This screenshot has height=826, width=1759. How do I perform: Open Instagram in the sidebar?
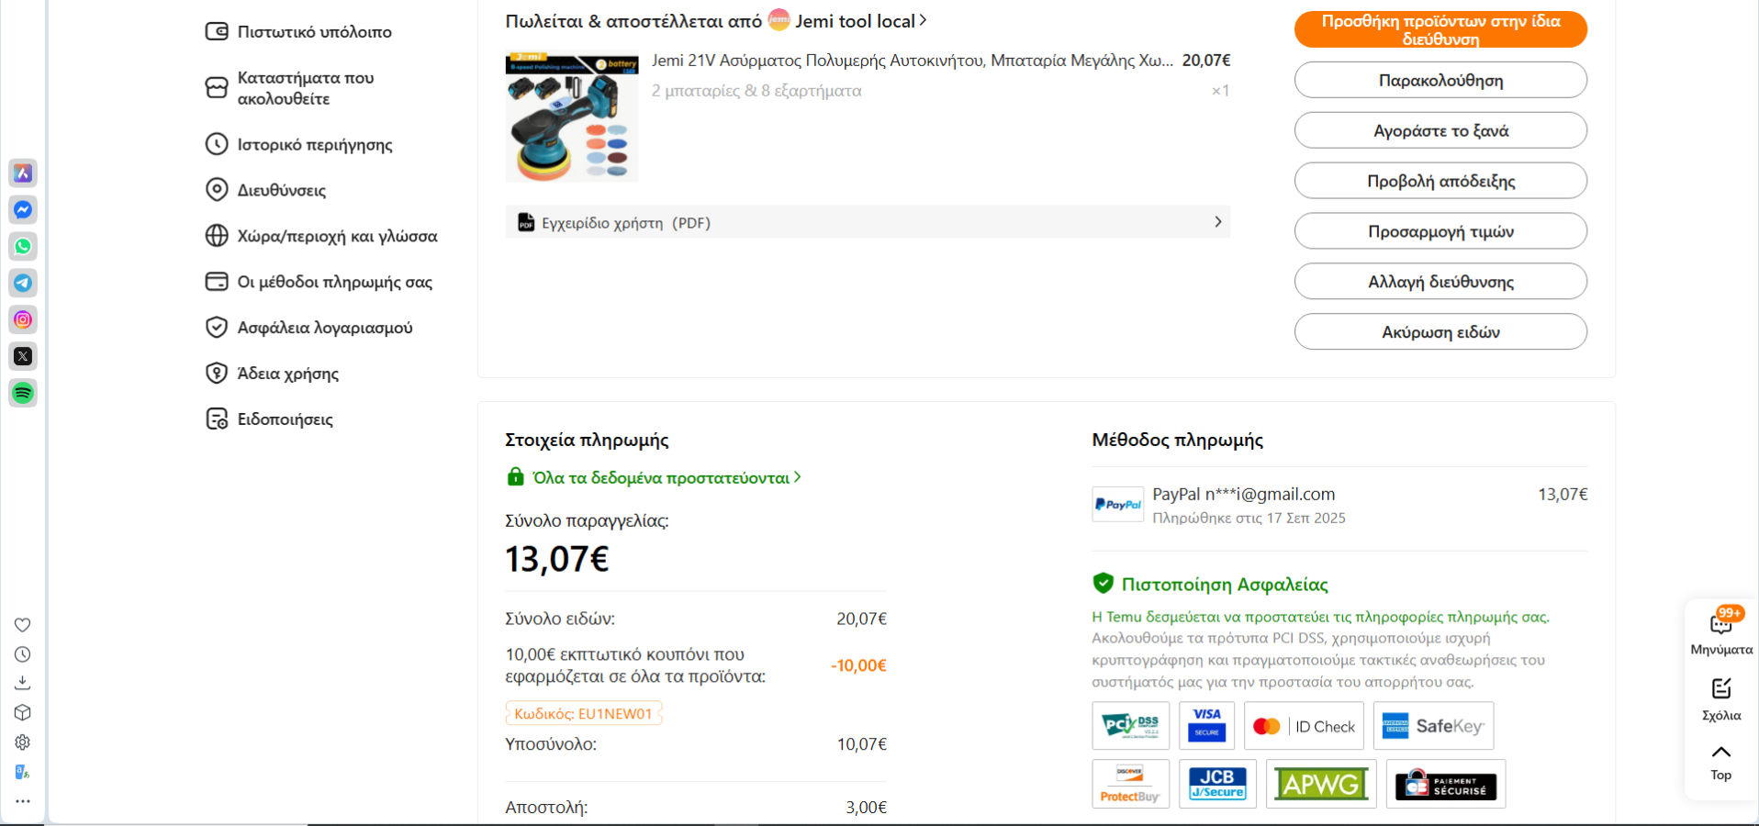(x=23, y=320)
